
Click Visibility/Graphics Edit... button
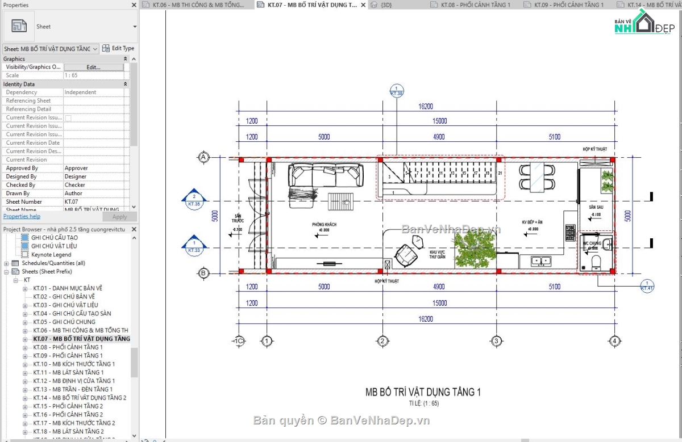tap(93, 67)
